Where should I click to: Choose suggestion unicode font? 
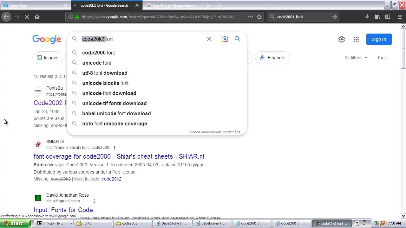tap(157, 63)
